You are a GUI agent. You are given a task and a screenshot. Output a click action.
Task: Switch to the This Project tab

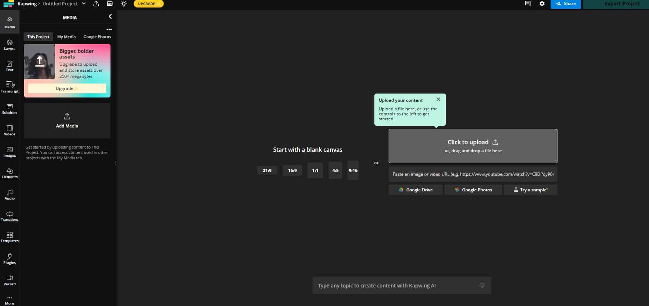coord(38,37)
